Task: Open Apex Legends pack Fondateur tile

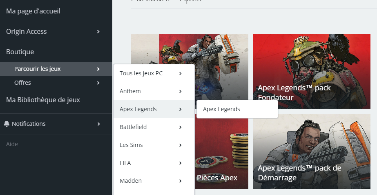Action: 312,71
